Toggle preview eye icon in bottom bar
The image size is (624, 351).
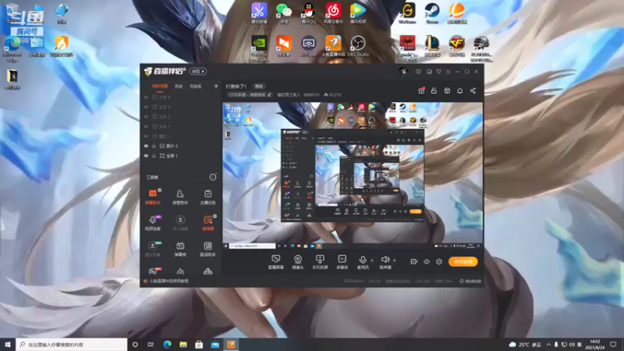click(x=426, y=261)
